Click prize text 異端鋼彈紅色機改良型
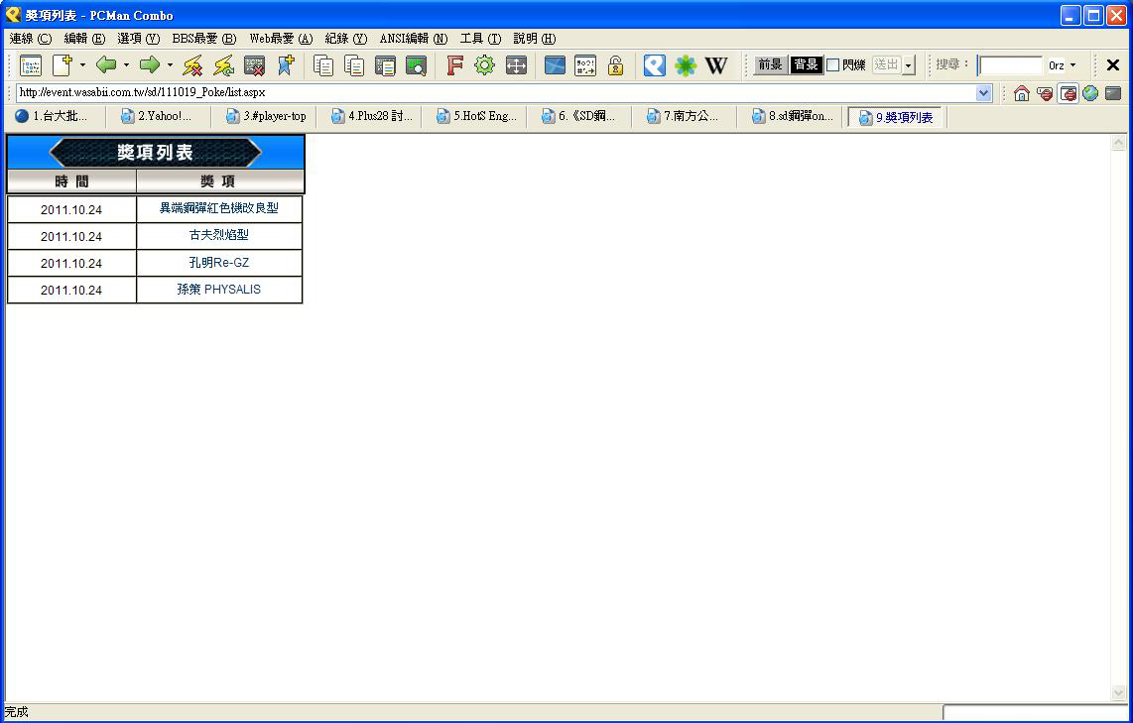 point(219,208)
